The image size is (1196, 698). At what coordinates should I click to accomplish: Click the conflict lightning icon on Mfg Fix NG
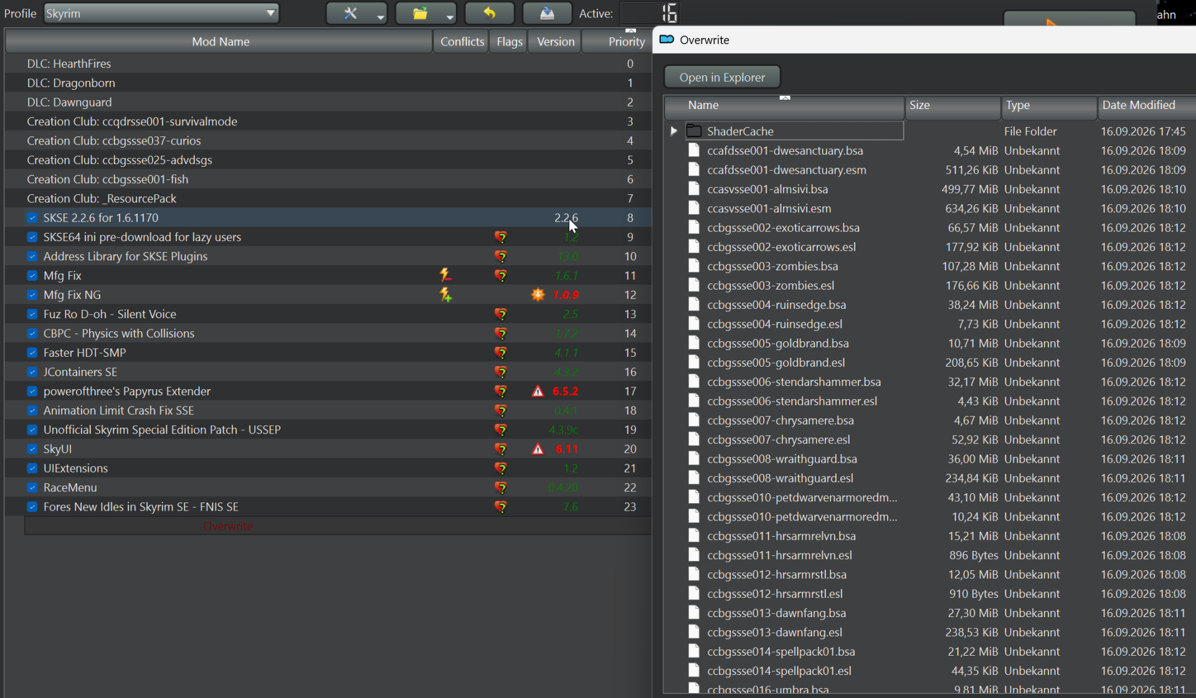(x=445, y=294)
